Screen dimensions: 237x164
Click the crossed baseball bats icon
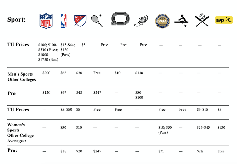point(202,21)
